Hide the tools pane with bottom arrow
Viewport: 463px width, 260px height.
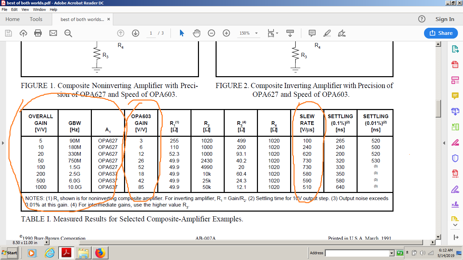click(455, 237)
